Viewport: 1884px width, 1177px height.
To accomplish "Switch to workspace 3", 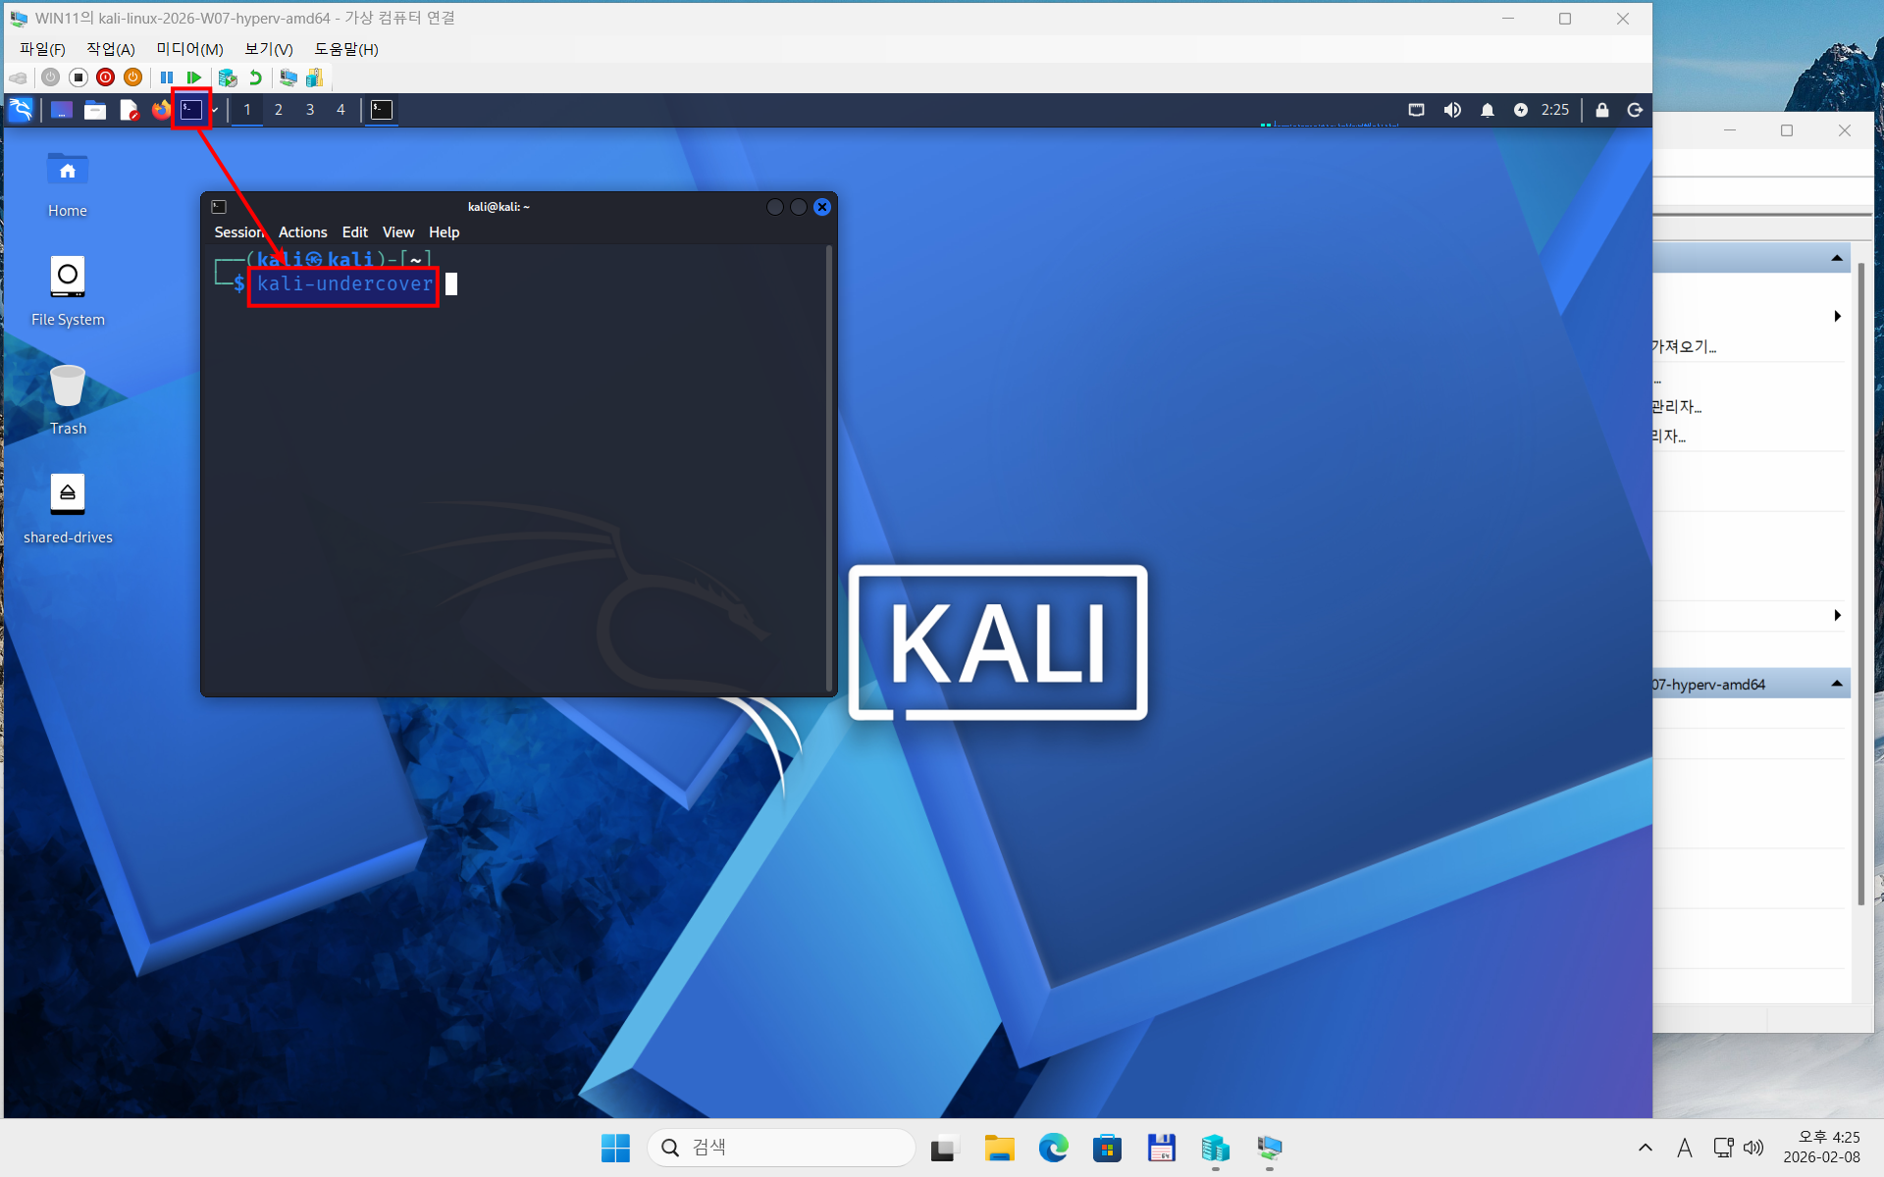I will pos(310,110).
